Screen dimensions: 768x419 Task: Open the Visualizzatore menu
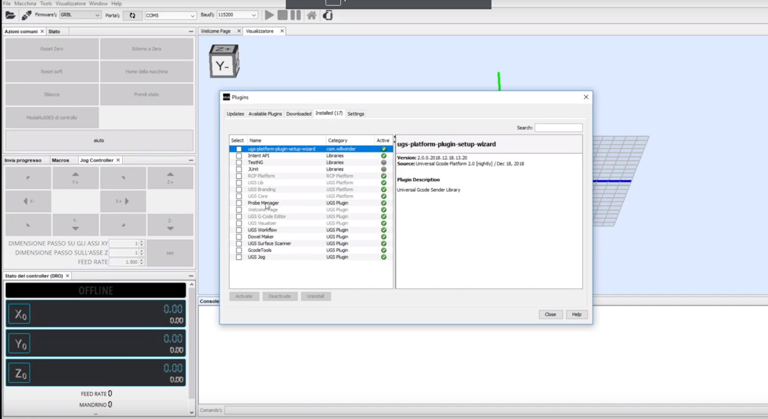tap(70, 3)
